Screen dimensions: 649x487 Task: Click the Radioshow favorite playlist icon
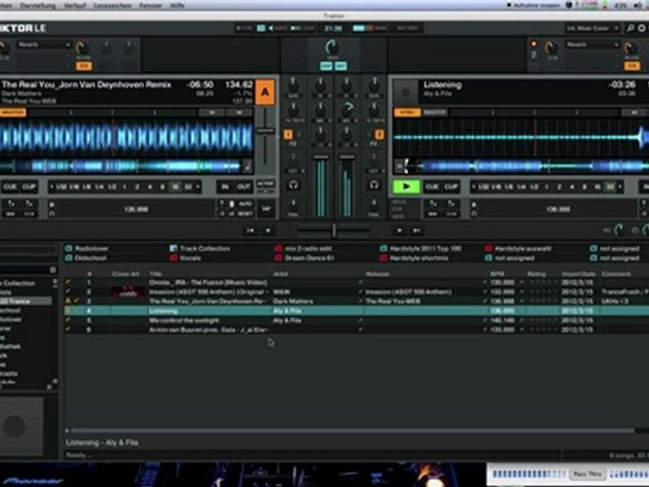point(69,248)
